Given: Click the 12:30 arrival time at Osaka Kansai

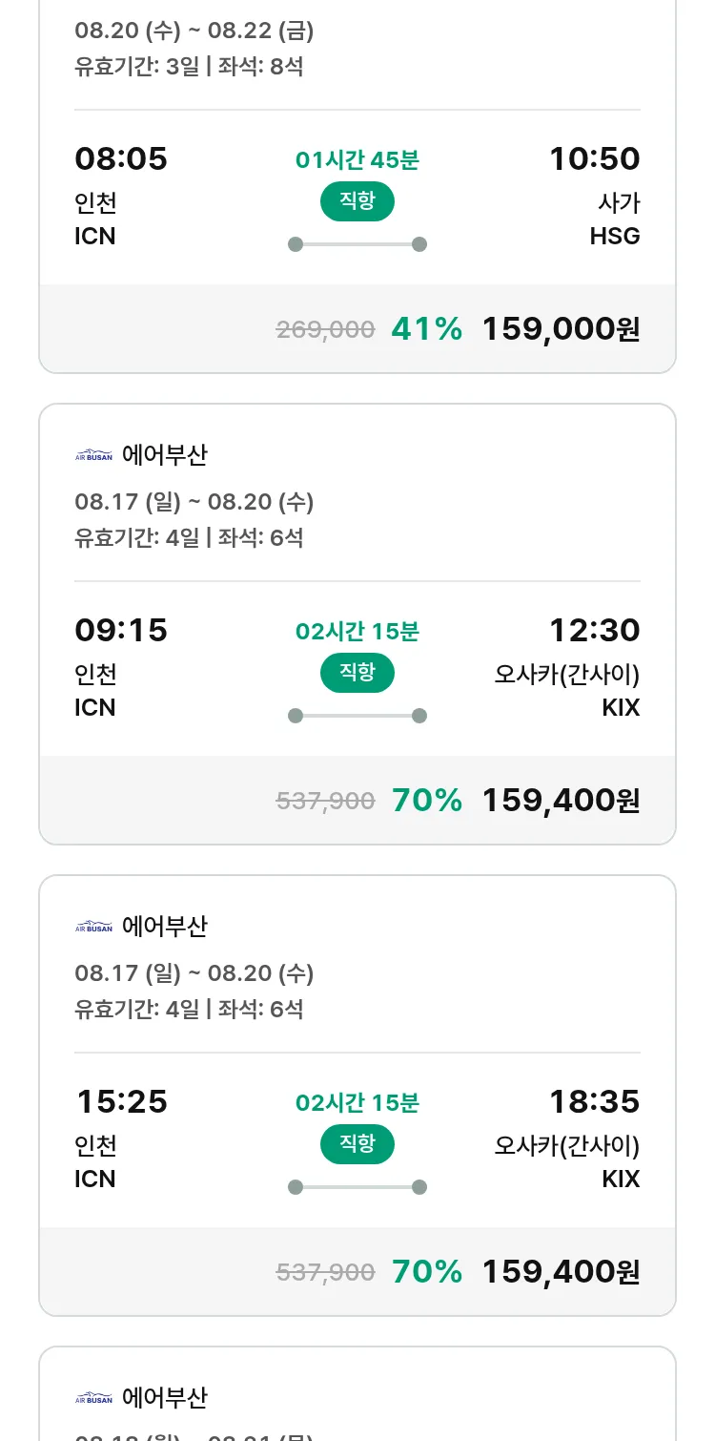Looking at the screenshot, I should click(594, 630).
